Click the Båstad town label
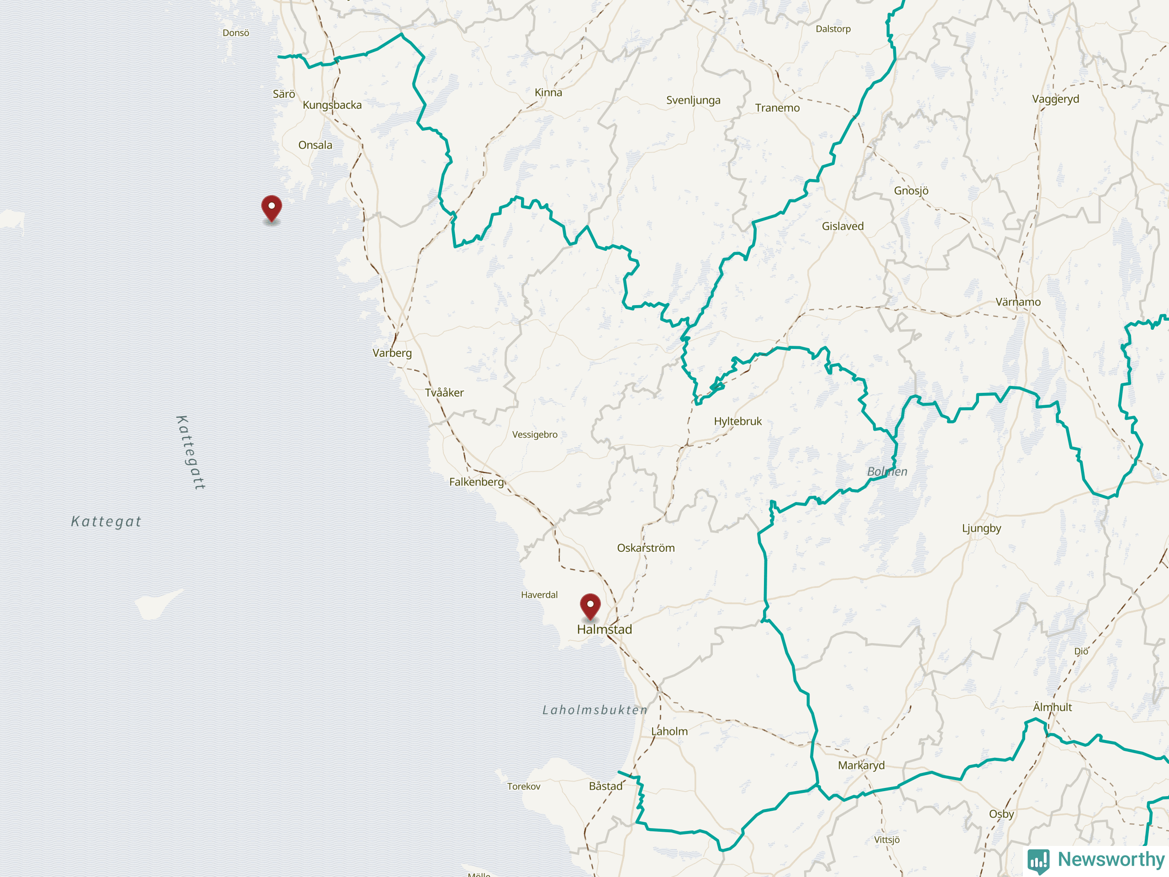 [606, 786]
